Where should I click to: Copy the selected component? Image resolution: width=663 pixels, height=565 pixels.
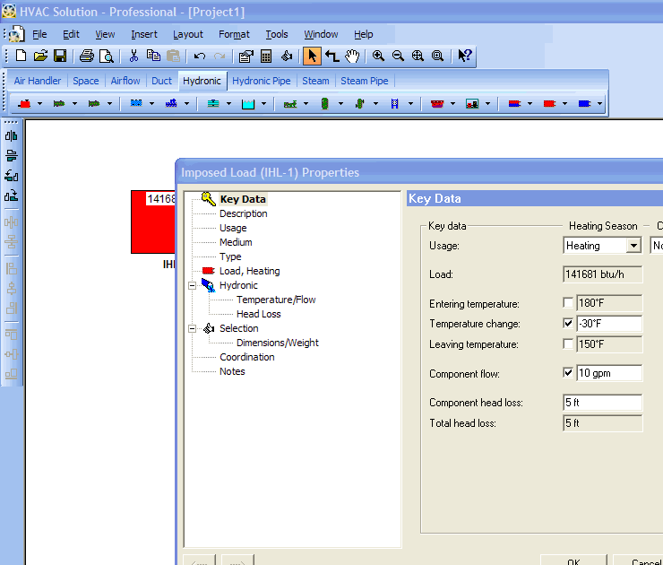coord(153,56)
